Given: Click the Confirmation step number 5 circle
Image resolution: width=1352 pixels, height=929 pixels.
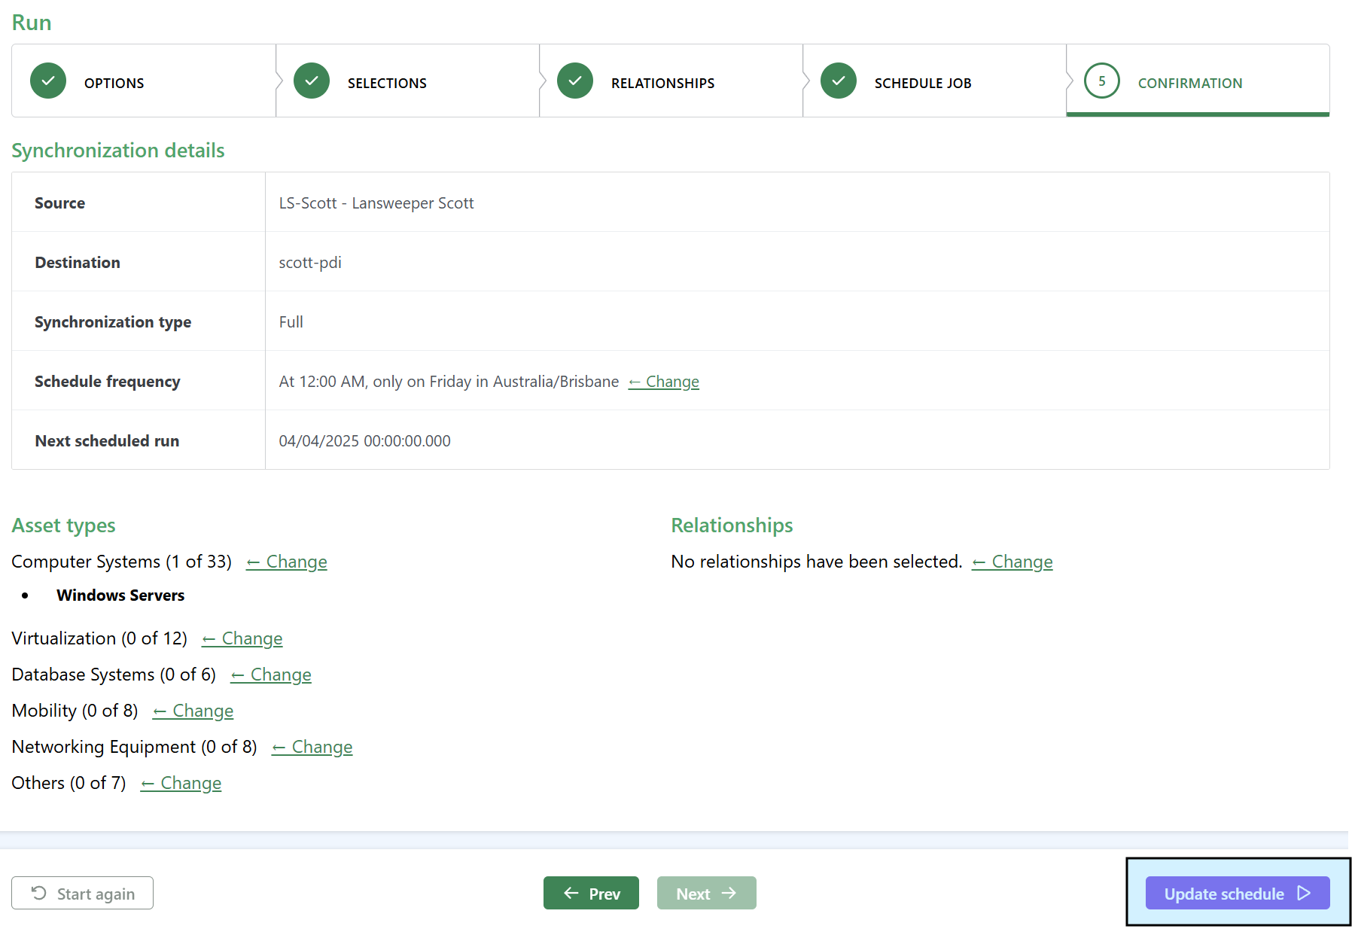Looking at the screenshot, I should point(1102,81).
